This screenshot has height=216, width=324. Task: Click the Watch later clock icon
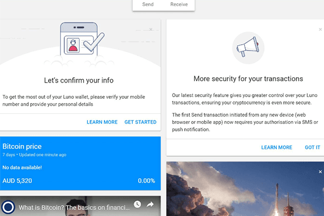click(x=137, y=205)
